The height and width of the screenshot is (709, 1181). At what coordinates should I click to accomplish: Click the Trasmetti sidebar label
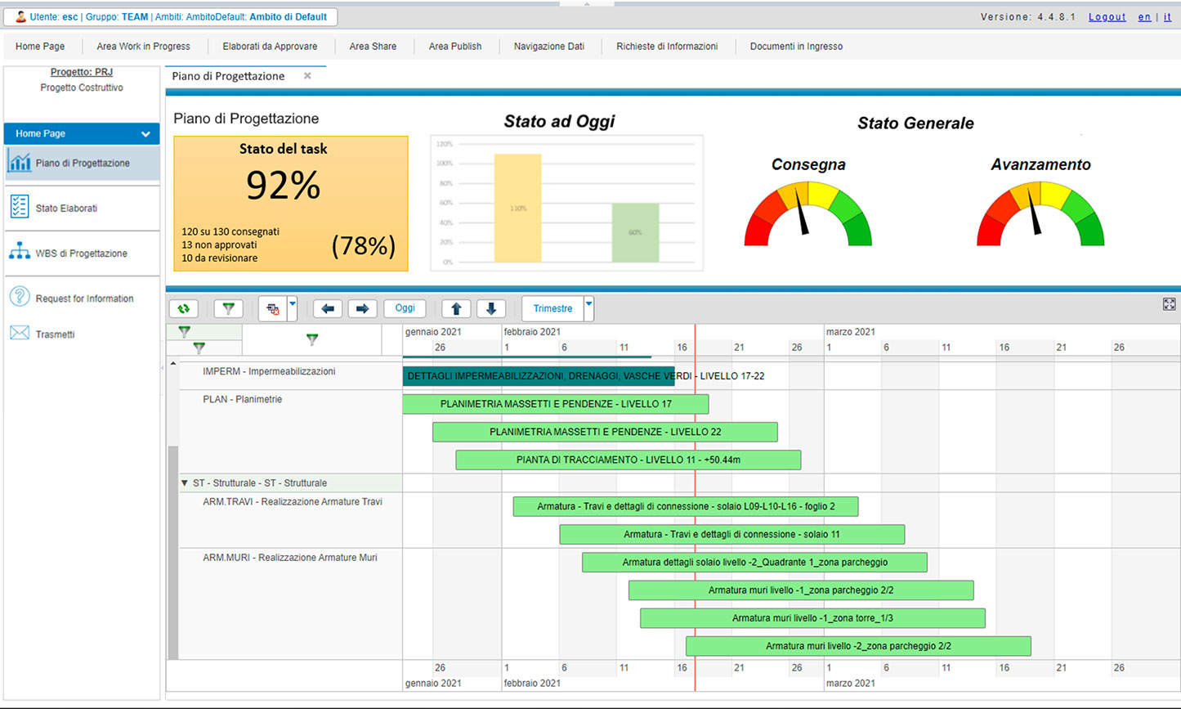point(55,334)
